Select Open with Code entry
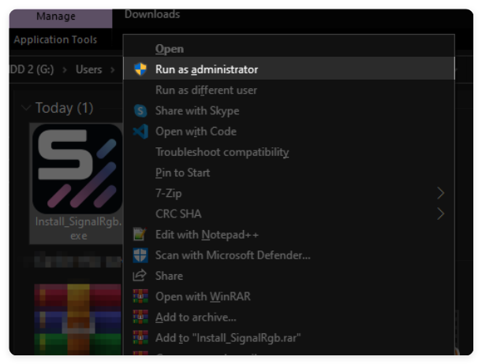The width and height of the screenshot is (482, 364). click(x=289, y=132)
